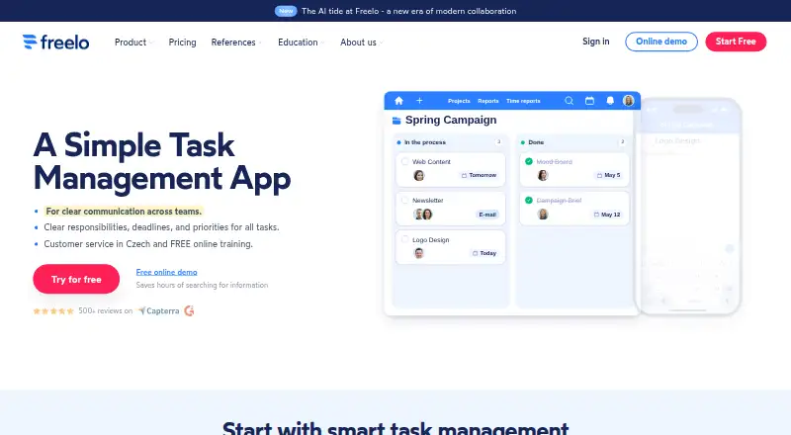Click the notification bell icon
The image size is (791, 435).
(610, 101)
